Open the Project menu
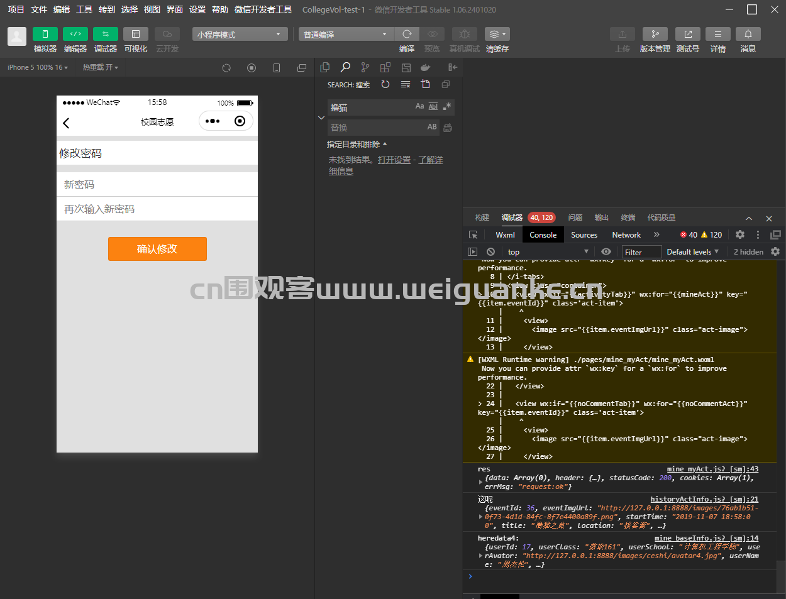Image resolution: width=786 pixels, height=599 pixels. 16,9
